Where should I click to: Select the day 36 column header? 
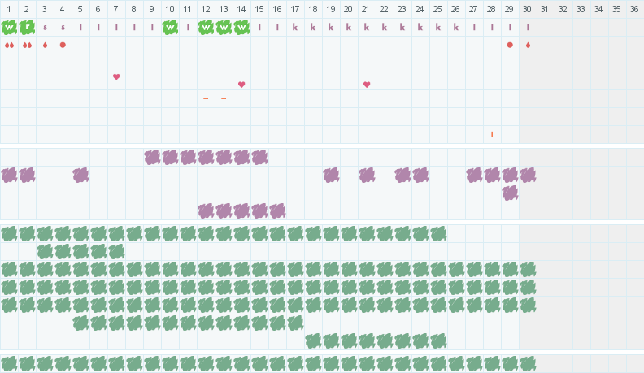tap(635, 9)
